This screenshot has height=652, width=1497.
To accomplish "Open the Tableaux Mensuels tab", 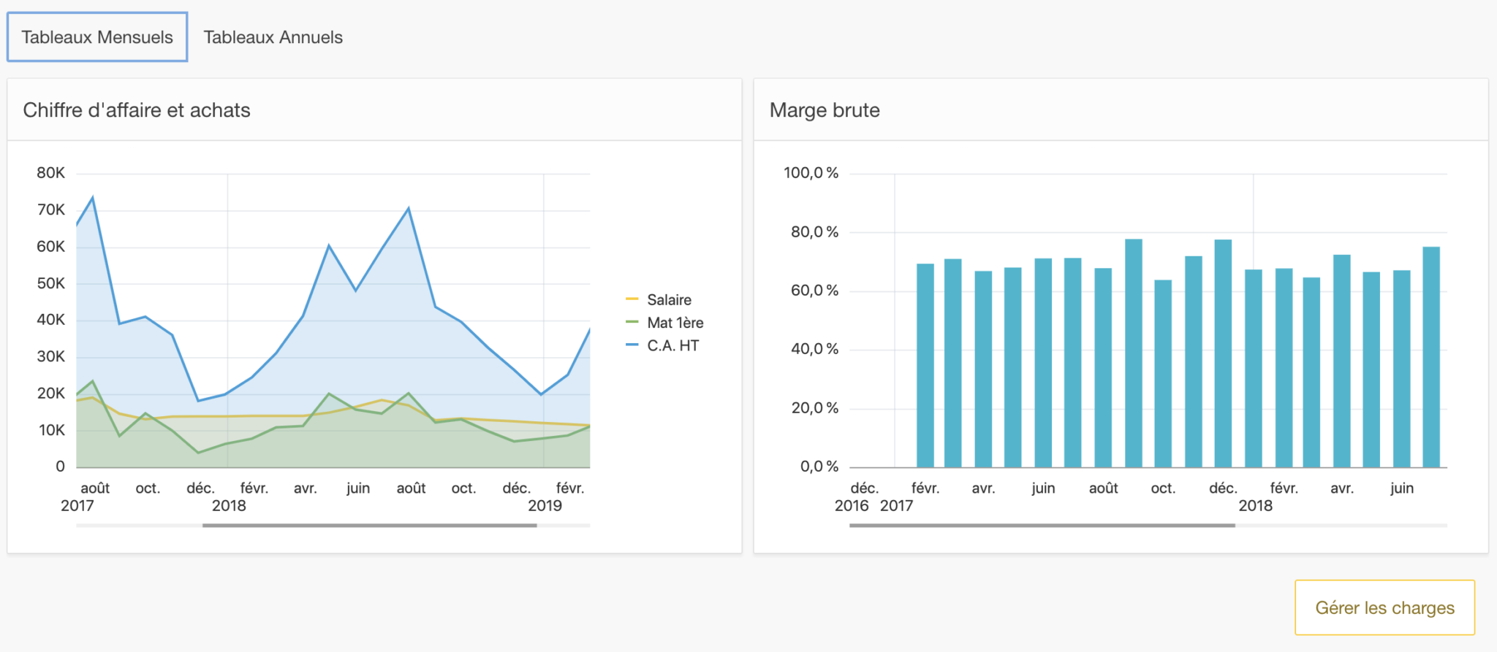I will pos(97,37).
